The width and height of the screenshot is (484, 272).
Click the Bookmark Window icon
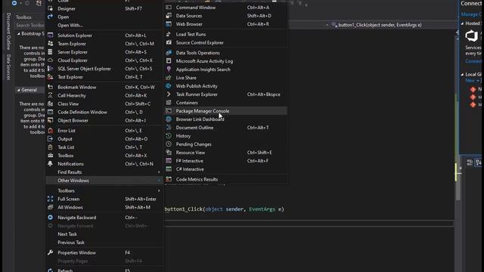(51, 87)
